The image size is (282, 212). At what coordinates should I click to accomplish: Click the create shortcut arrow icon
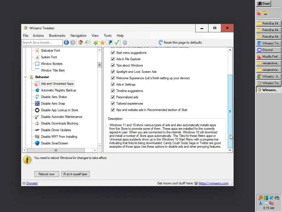pyautogui.click(x=110, y=43)
